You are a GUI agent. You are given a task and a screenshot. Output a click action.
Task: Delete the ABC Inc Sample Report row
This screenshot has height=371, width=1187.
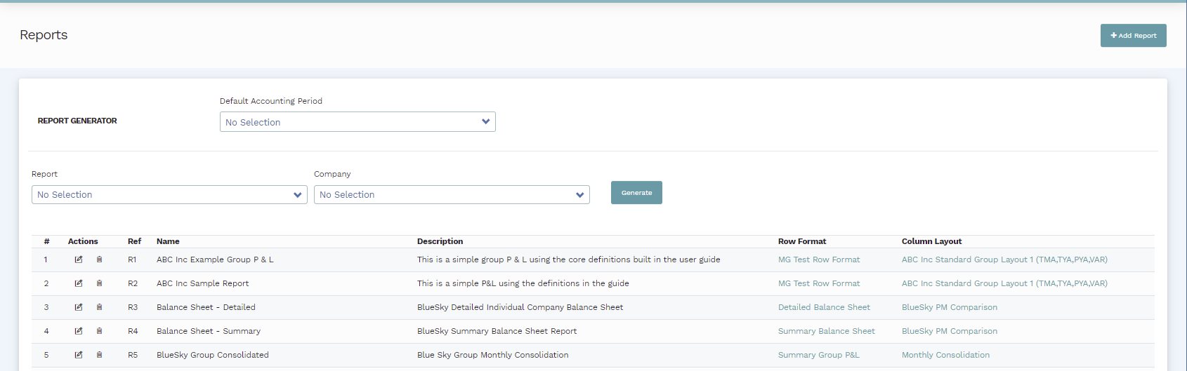(99, 283)
